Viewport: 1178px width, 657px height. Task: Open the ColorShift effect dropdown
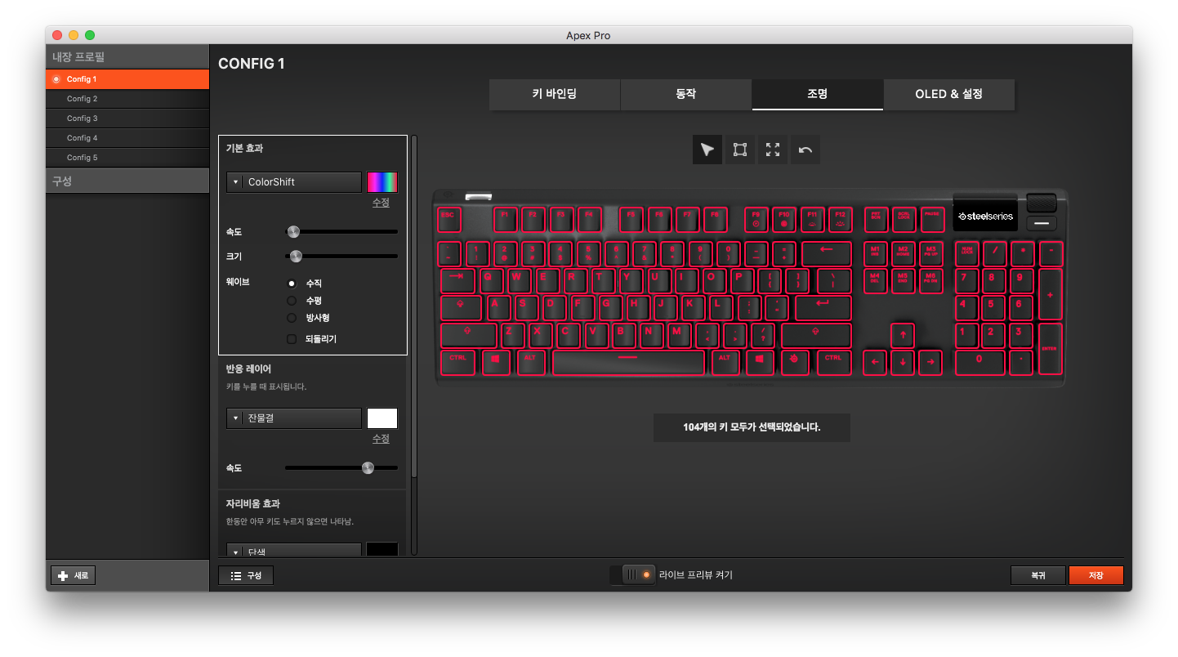coord(294,182)
